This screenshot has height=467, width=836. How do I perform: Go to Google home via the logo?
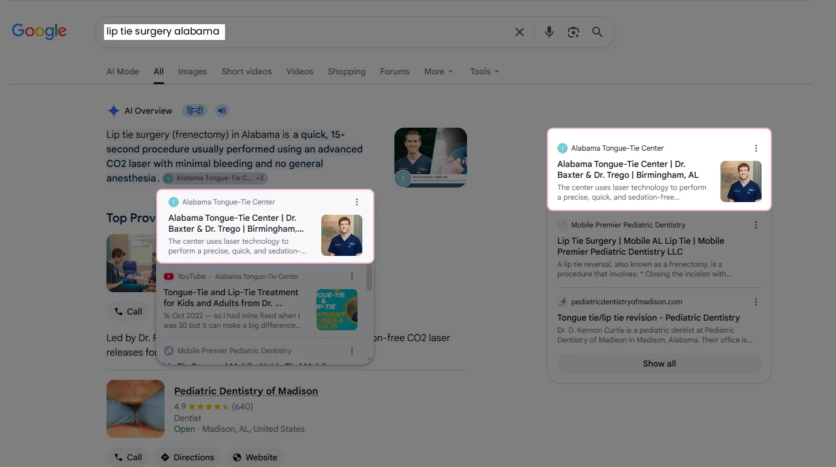click(39, 31)
